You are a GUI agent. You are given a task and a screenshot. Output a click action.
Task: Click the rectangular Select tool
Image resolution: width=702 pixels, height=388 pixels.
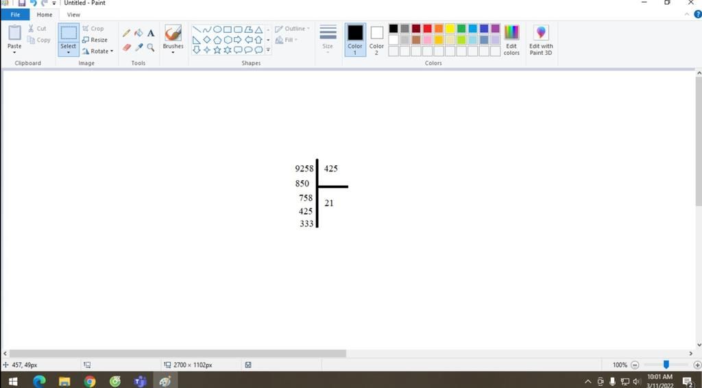[x=68, y=33]
